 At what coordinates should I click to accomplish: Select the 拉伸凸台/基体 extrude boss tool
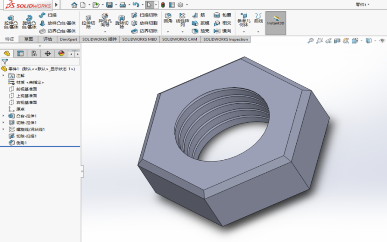point(11,22)
